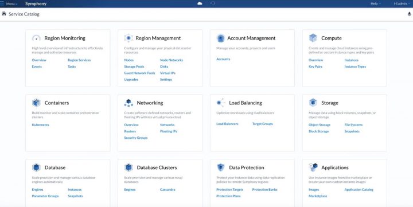Open Database Engines link
The height and width of the screenshot is (207, 413).
pyautogui.click(x=37, y=190)
